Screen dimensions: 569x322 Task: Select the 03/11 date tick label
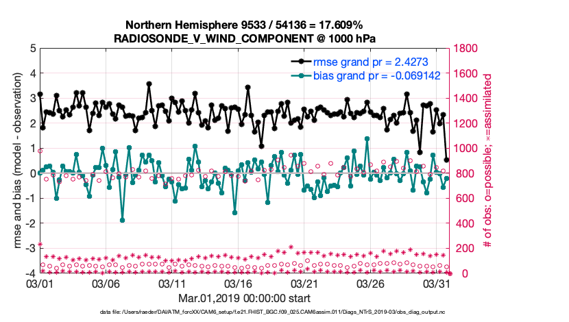[x=173, y=284]
